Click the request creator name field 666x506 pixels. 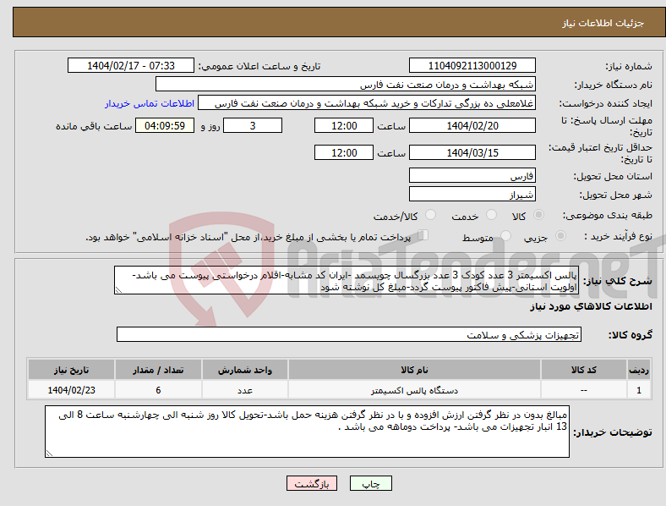(367, 103)
